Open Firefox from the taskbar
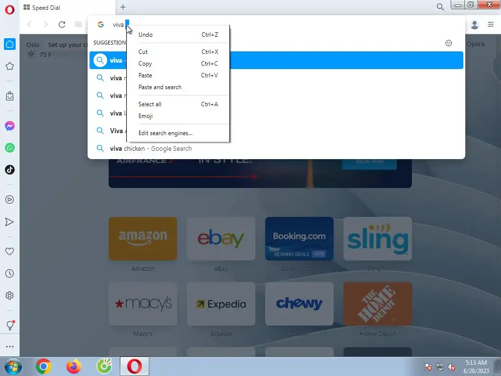The height and width of the screenshot is (376, 501). 74,366
